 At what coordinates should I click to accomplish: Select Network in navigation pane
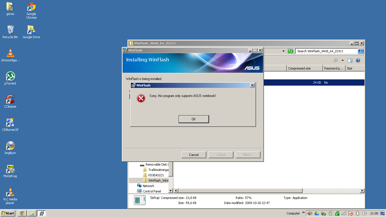(x=146, y=186)
